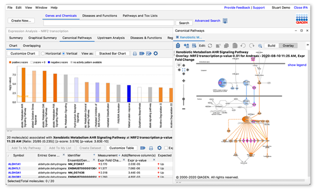The width and height of the screenshot is (315, 189).
Task: Click the Customize Table button
Action: (122, 148)
